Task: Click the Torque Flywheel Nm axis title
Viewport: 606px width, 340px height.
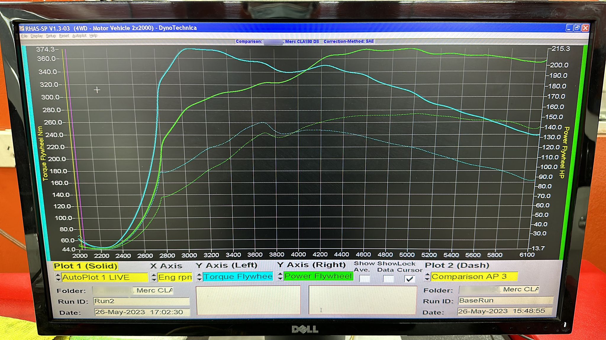Action: click(43, 153)
